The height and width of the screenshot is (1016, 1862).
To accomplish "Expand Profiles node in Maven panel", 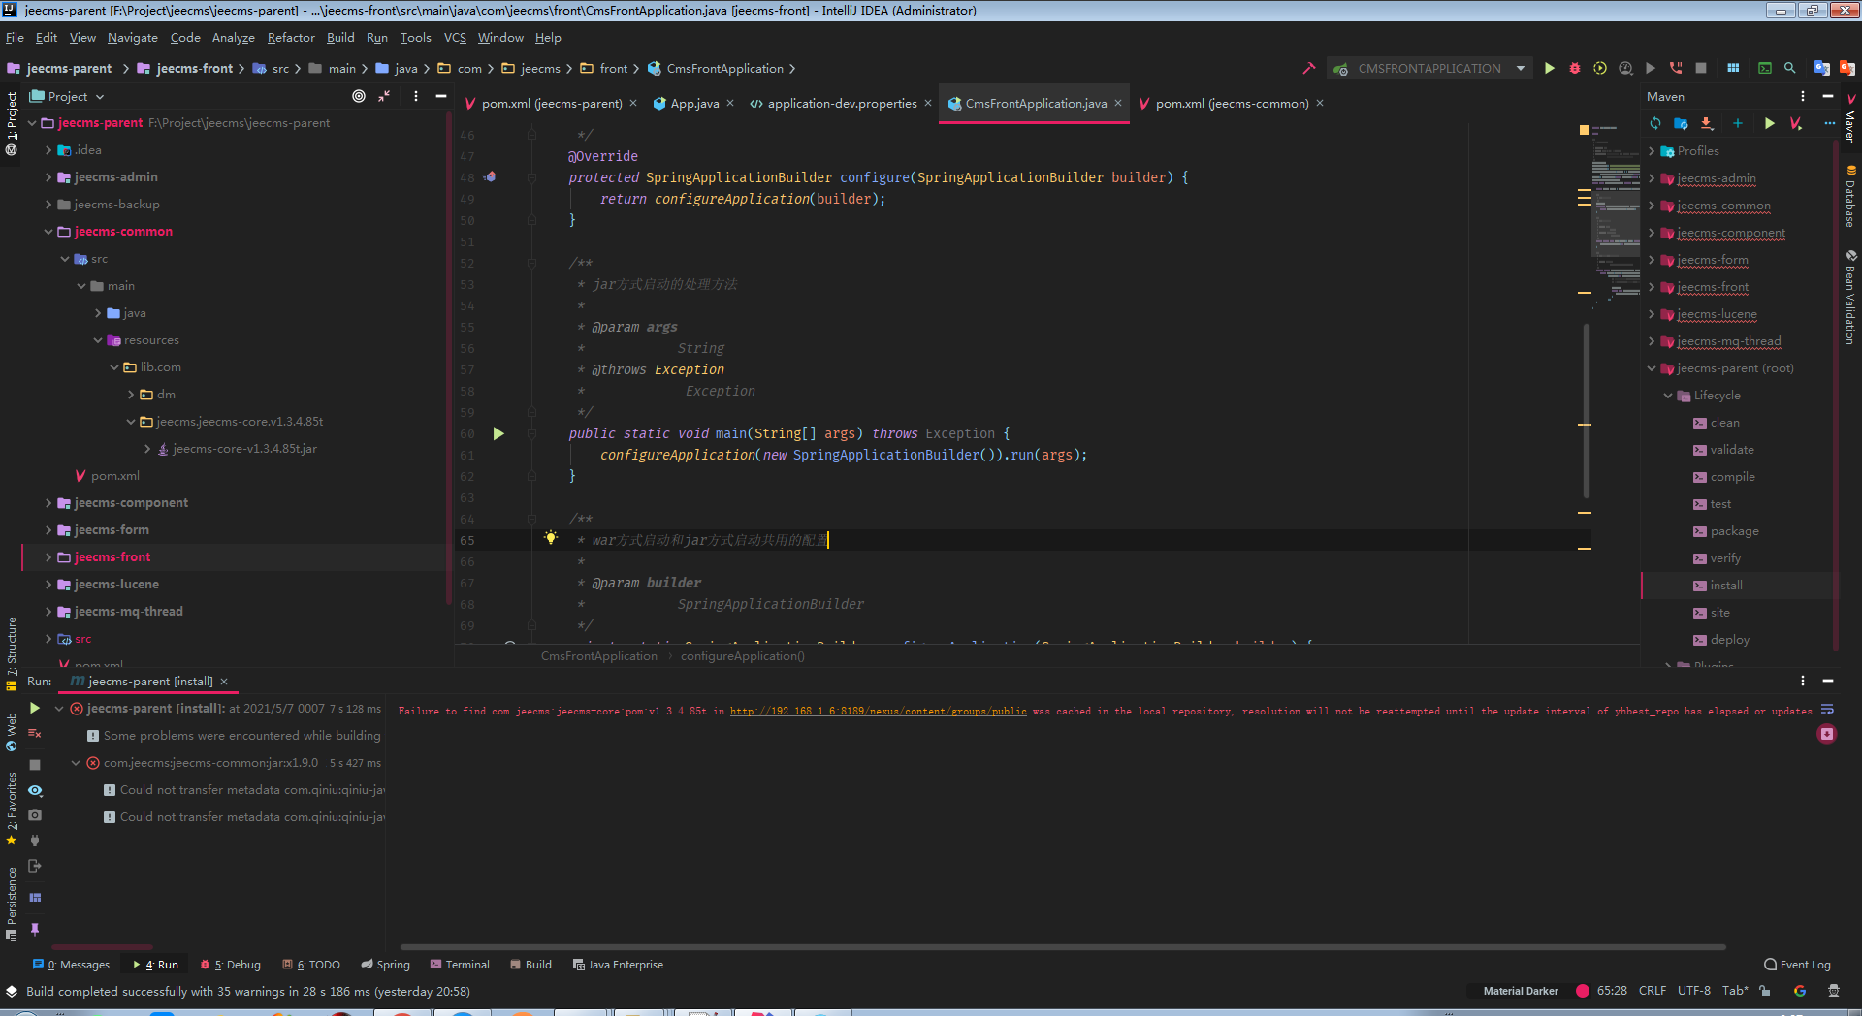I will click(x=1652, y=151).
